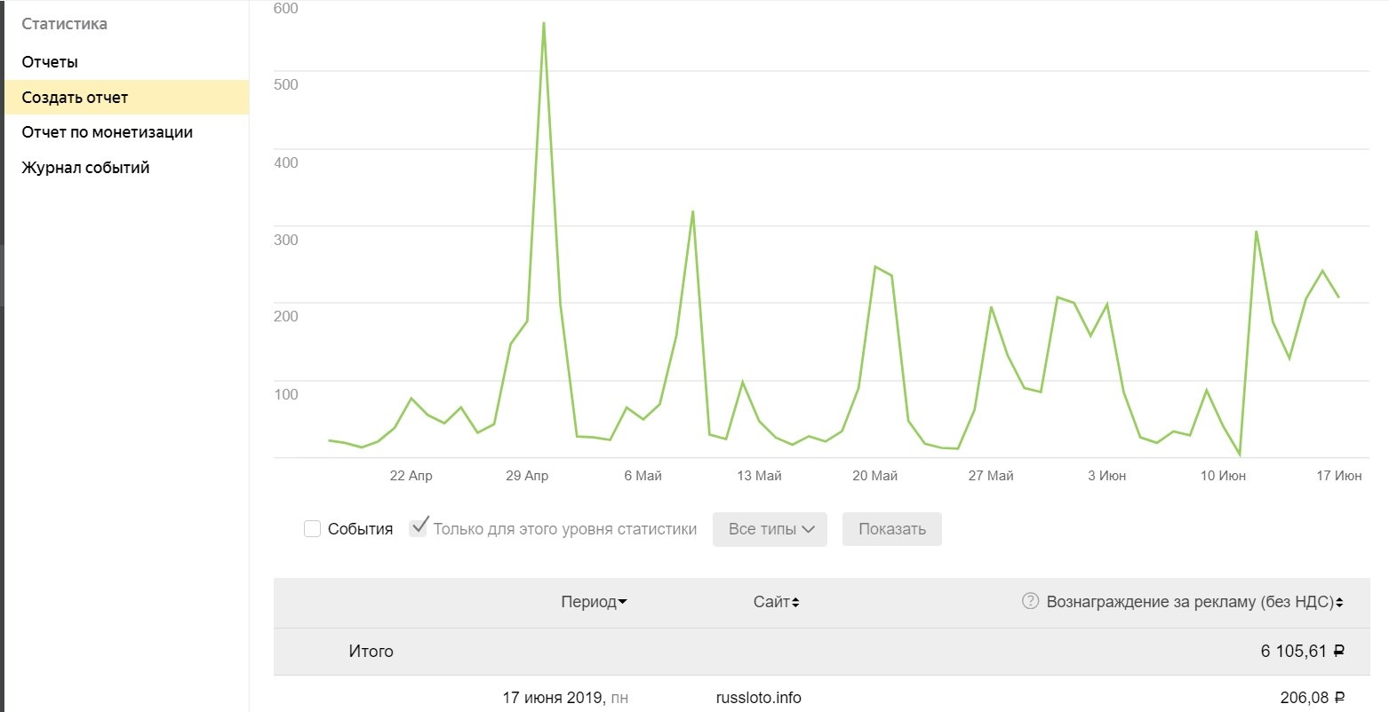Image resolution: width=1389 pixels, height=712 pixels.
Task: Enable the События checkbox
Action: click(312, 529)
